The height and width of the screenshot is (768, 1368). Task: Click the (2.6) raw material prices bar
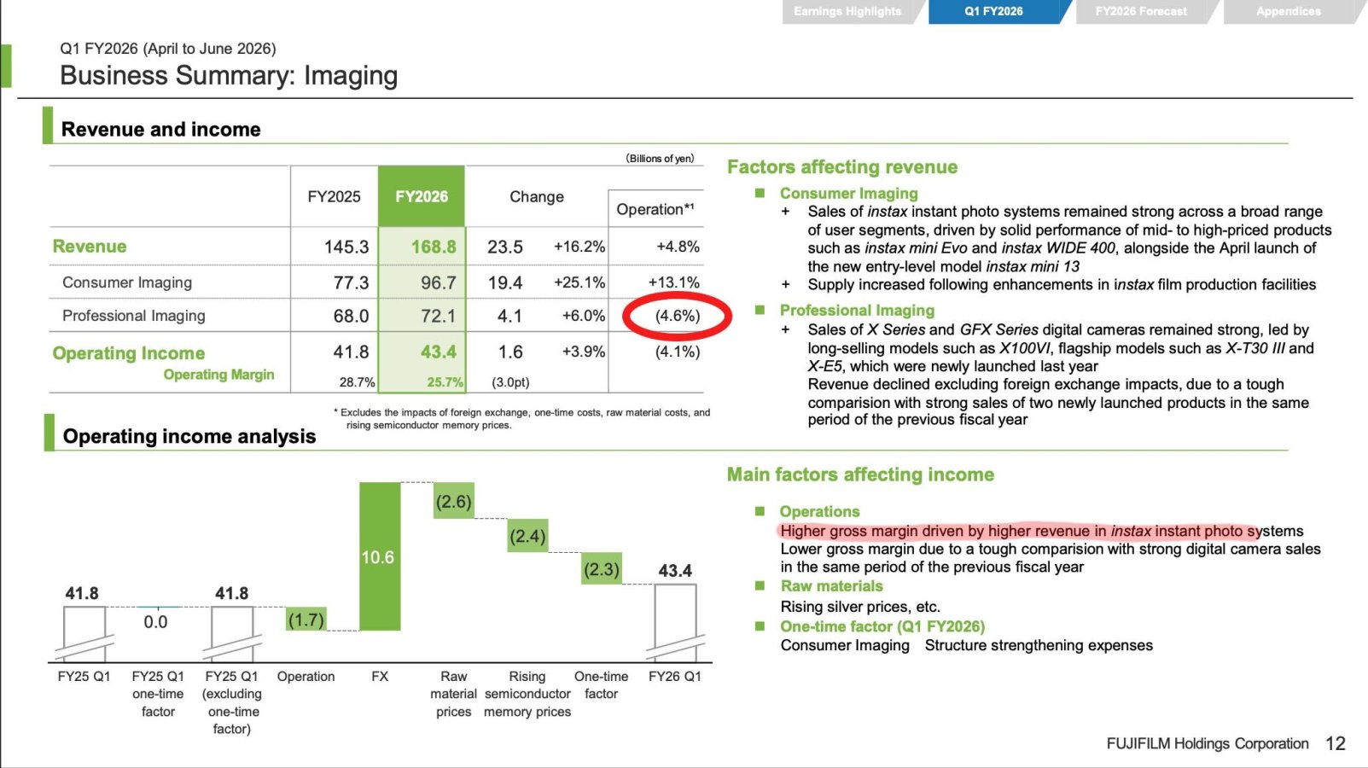tap(453, 501)
